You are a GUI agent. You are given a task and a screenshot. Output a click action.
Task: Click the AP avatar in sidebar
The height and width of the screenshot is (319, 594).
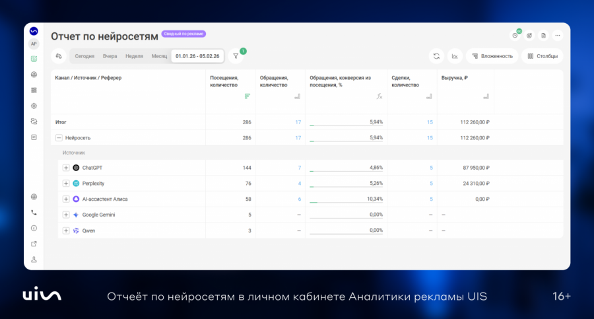[x=34, y=44]
